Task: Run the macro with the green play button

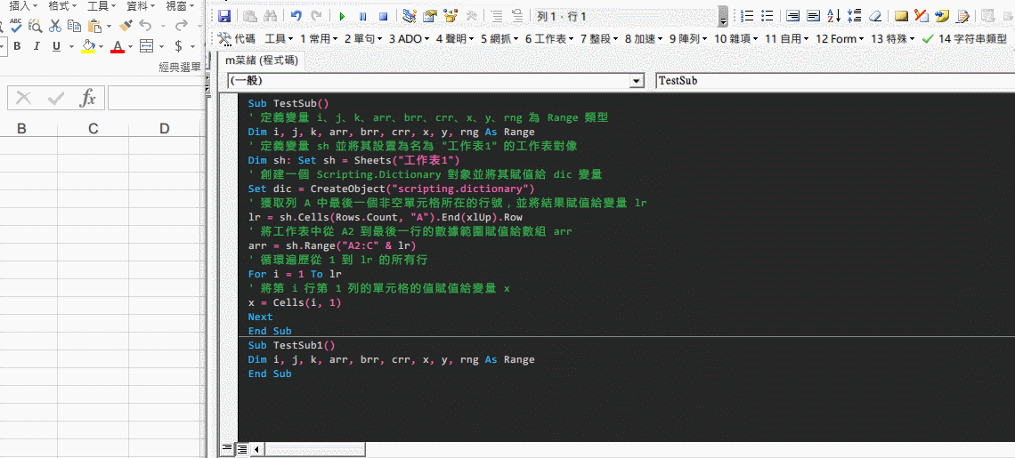Action: point(343,16)
